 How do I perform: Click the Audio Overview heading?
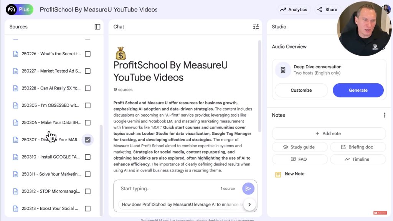click(x=289, y=46)
